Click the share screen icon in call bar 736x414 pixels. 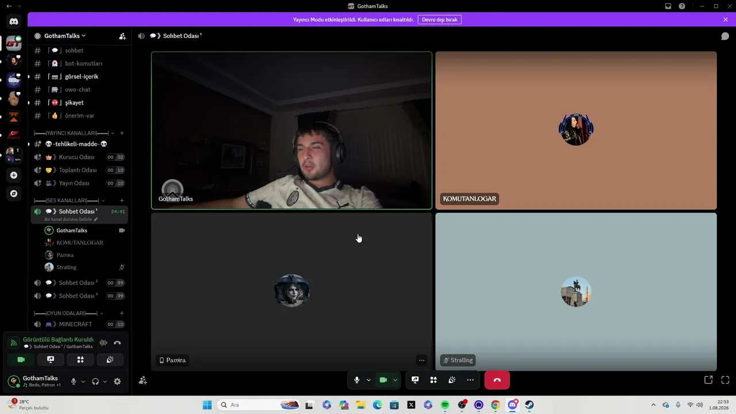[x=415, y=379]
